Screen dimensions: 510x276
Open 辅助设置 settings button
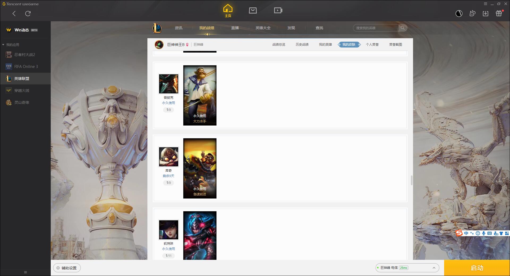coord(67,268)
